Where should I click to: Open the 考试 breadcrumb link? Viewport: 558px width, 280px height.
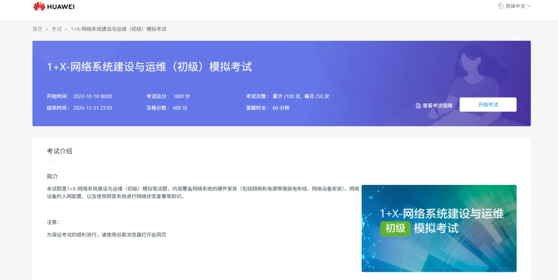[57, 29]
